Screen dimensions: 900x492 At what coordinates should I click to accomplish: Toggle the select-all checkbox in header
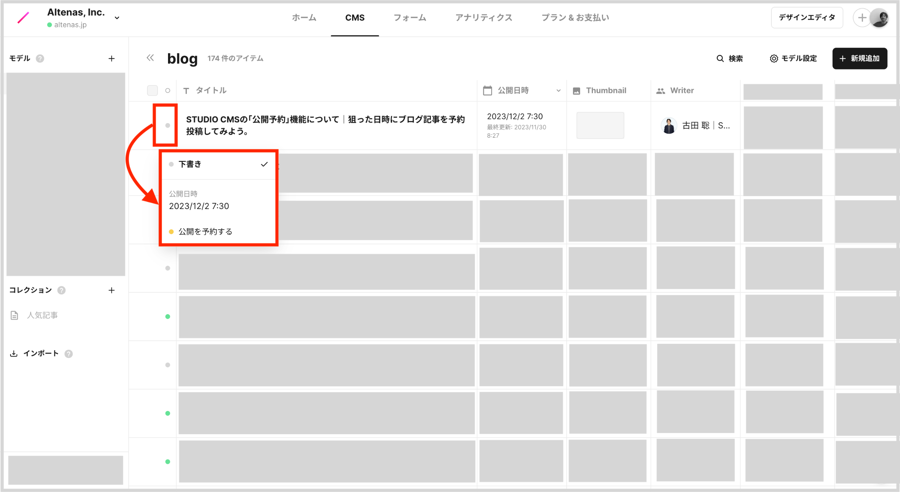click(152, 90)
